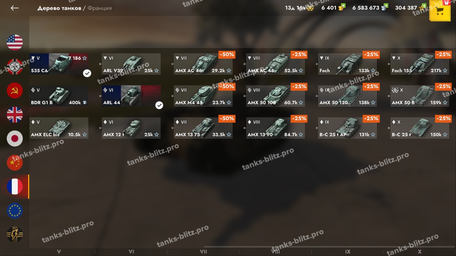Go back with the arrow icon

click(15, 8)
